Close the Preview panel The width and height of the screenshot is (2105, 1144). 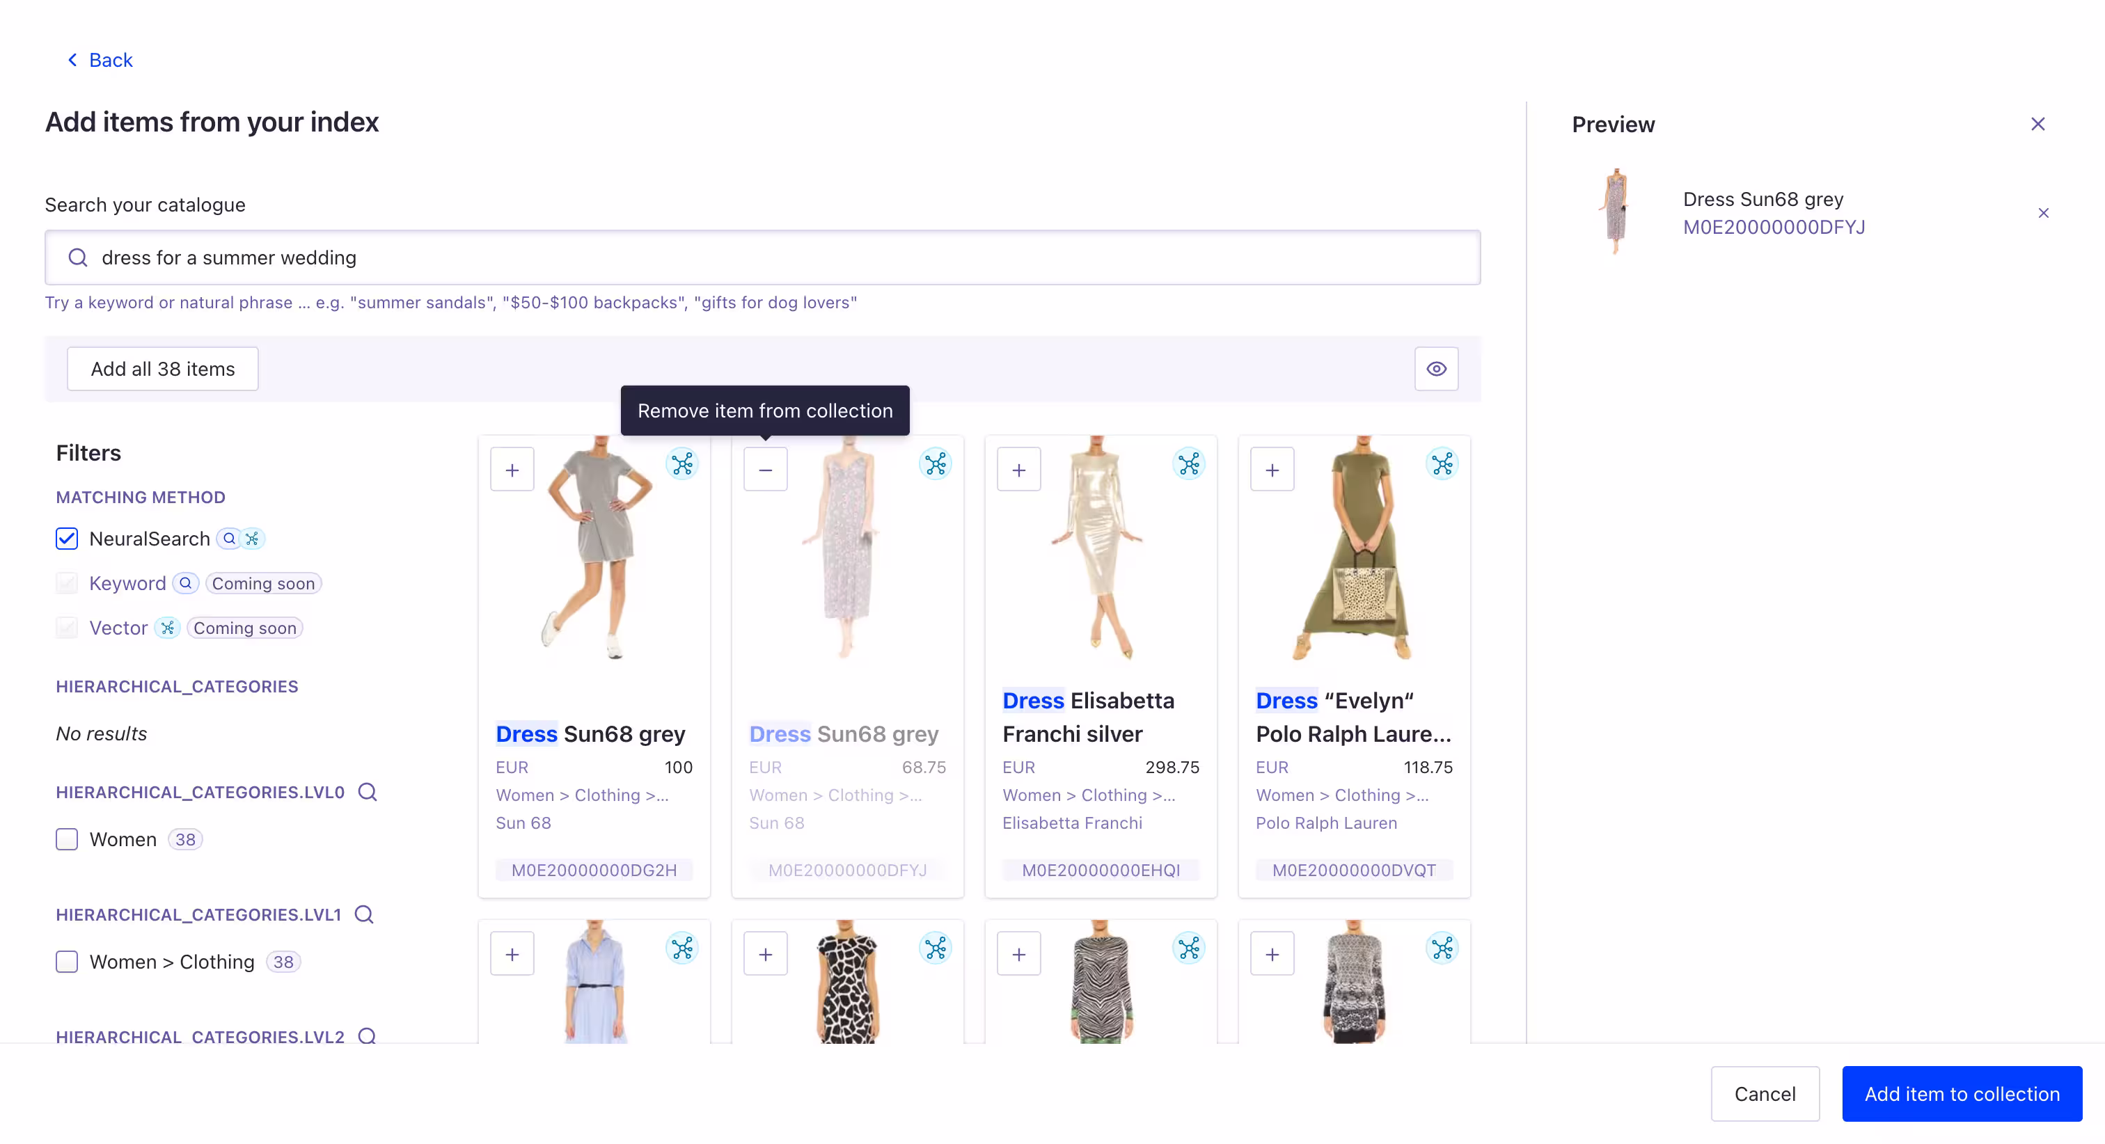[2038, 123]
